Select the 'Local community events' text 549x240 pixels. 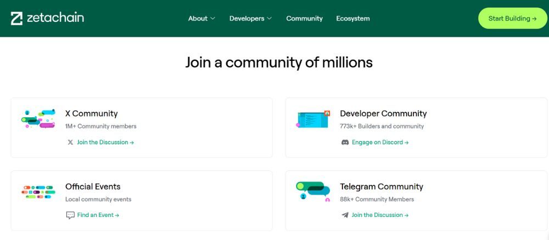click(x=98, y=199)
